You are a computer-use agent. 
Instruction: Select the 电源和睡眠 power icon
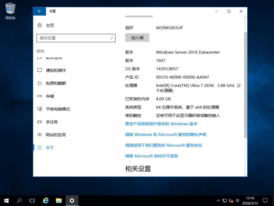(x=40, y=83)
